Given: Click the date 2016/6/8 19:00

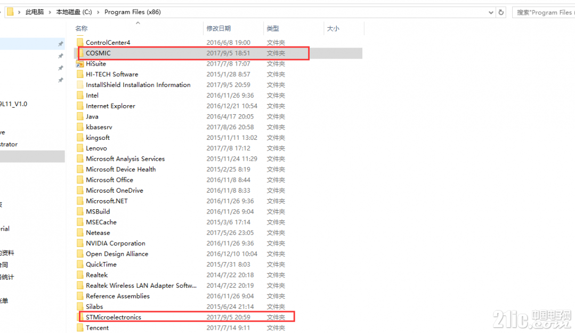Looking at the screenshot, I should tap(228, 42).
